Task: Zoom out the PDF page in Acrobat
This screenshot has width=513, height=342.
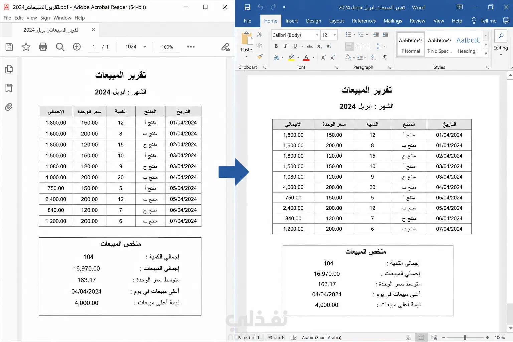Action: (60, 47)
